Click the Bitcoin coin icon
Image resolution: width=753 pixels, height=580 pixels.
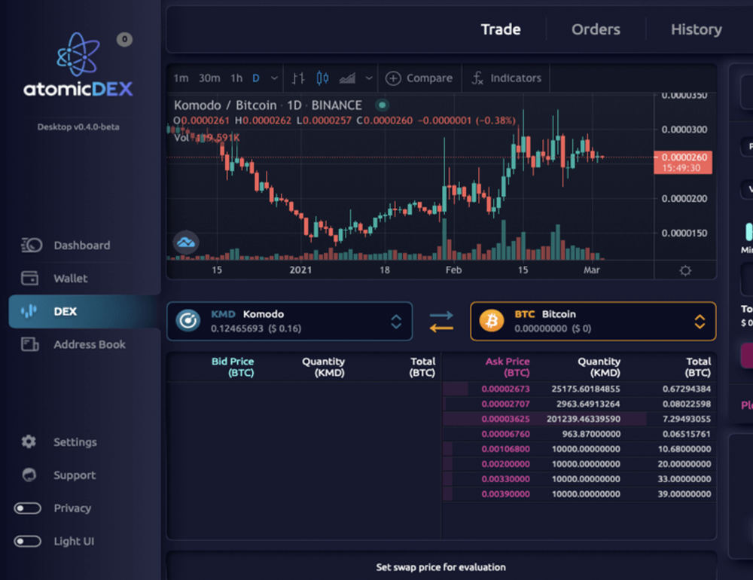(492, 321)
